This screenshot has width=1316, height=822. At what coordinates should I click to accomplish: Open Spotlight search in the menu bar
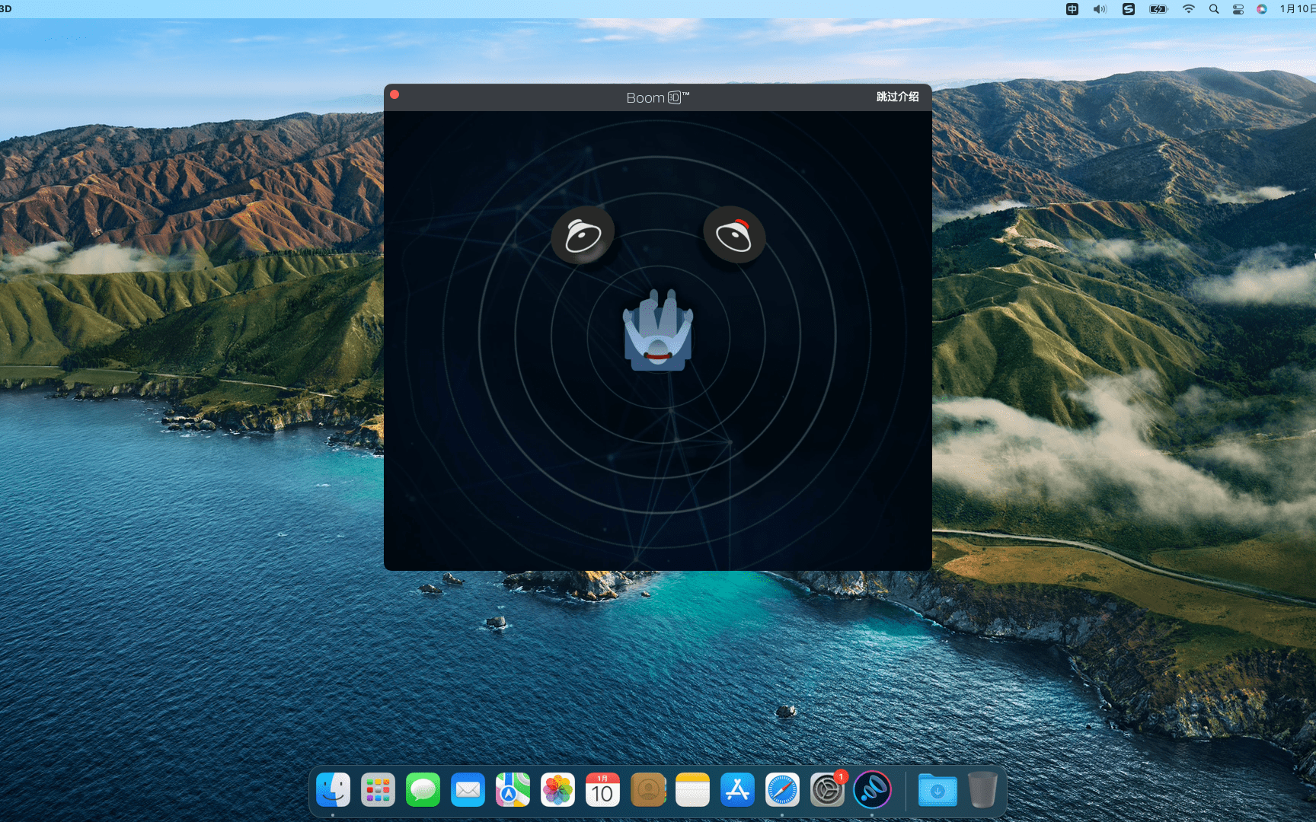1214,9
